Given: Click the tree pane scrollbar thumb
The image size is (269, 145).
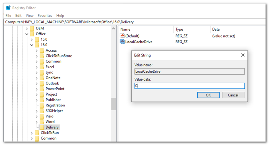Looking at the screenshot, I should tap(113, 104).
